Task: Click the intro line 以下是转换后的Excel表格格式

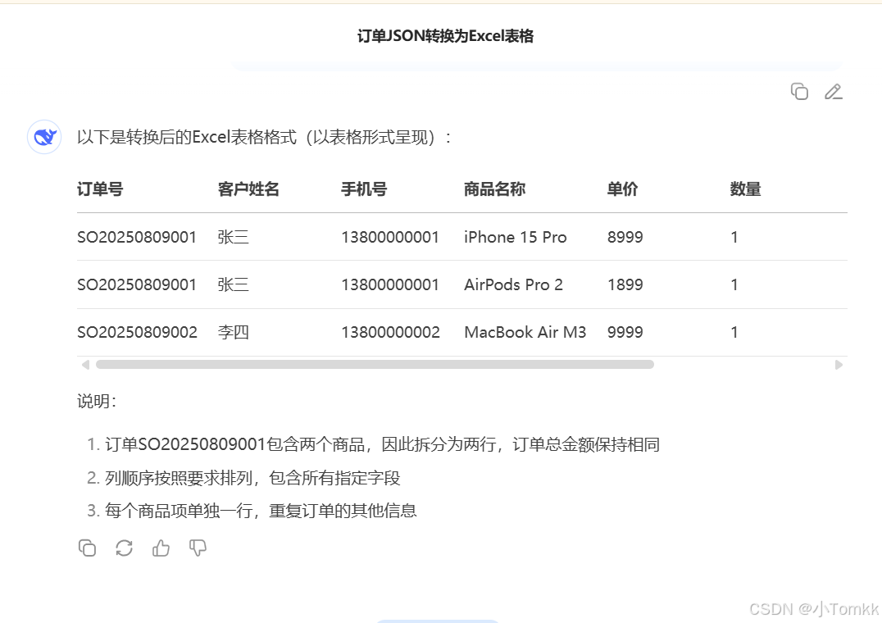Action: 265,137
